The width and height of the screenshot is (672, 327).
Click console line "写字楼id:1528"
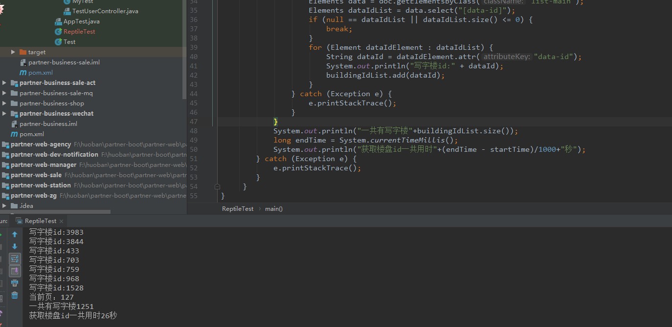point(56,288)
